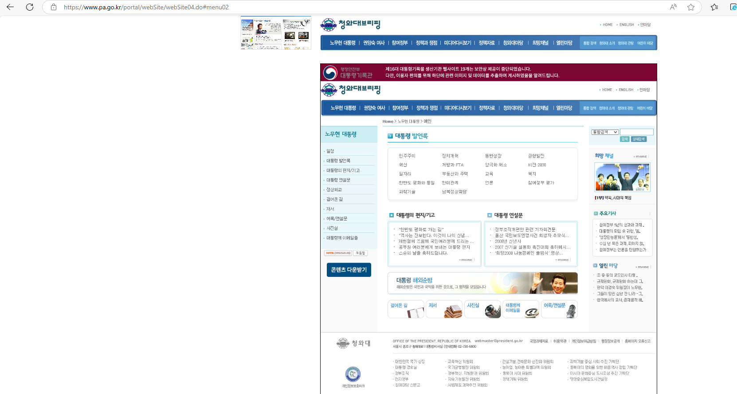Click the Home link in the breadcrumb
Screen dimensions: 737x394
[388, 122]
